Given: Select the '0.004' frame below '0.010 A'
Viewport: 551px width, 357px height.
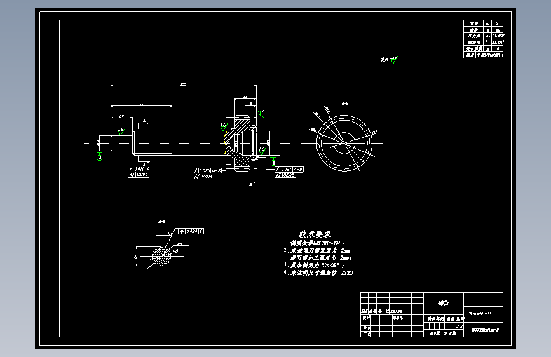Looking at the screenshot, I should [139, 174].
